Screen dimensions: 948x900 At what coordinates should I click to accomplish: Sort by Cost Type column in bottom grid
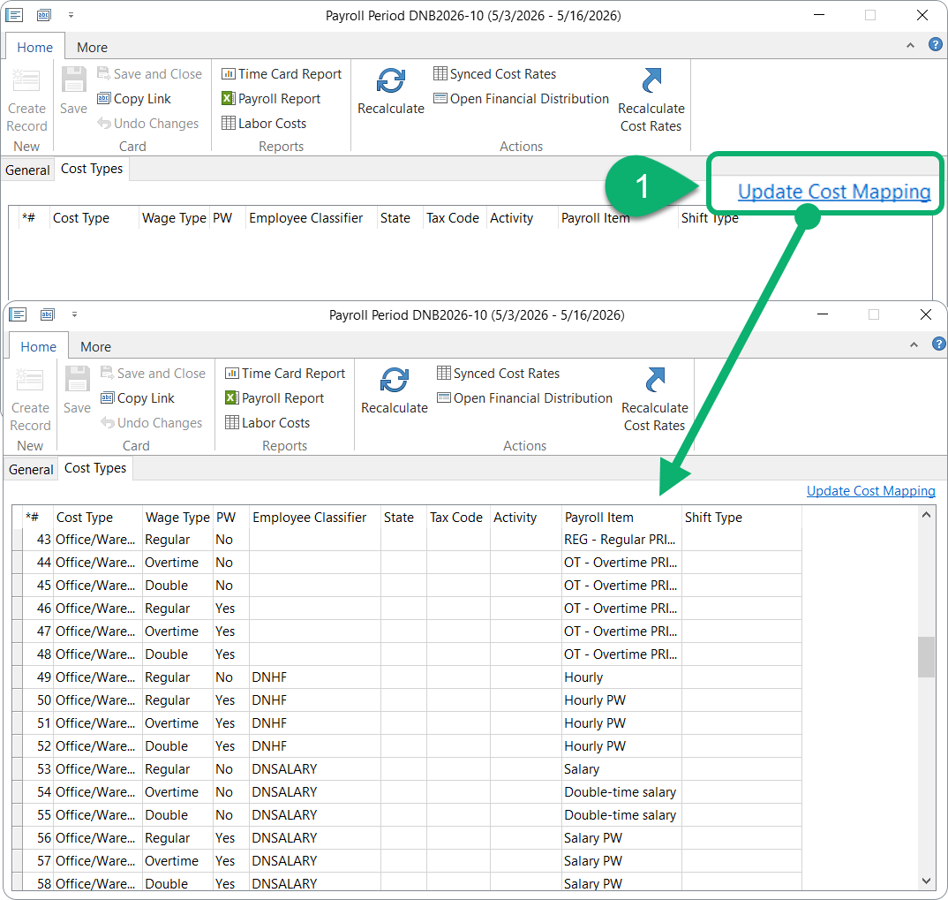click(98, 518)
